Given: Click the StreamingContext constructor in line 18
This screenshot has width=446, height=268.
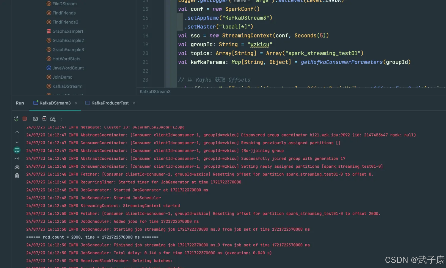Looking at the screenshot, I should point(247,36).
